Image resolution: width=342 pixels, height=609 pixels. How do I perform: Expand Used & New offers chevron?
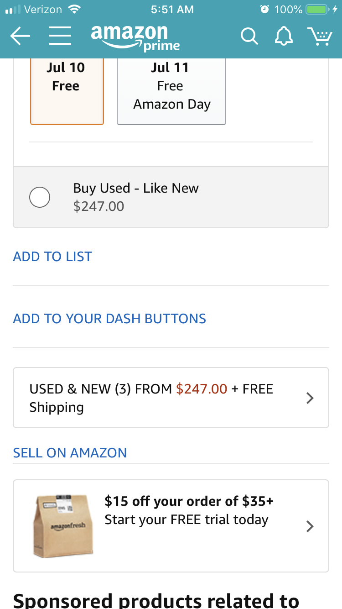pos(310,398)
